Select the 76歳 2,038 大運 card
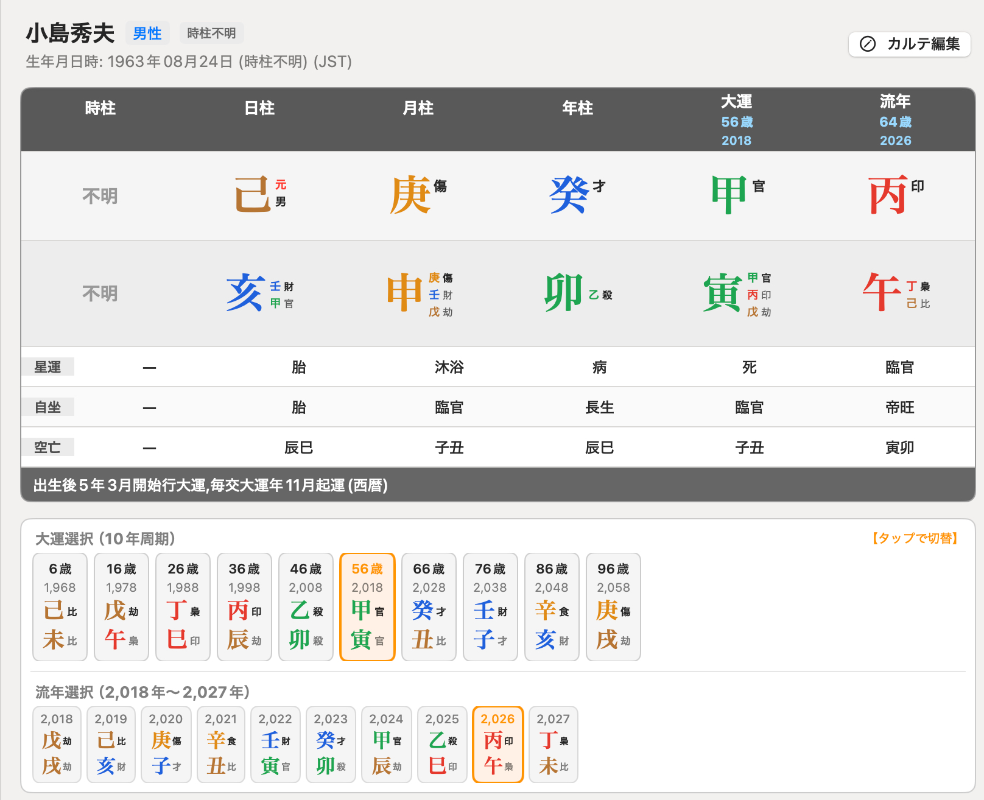984x800 pixels. [x=490, y=606]
